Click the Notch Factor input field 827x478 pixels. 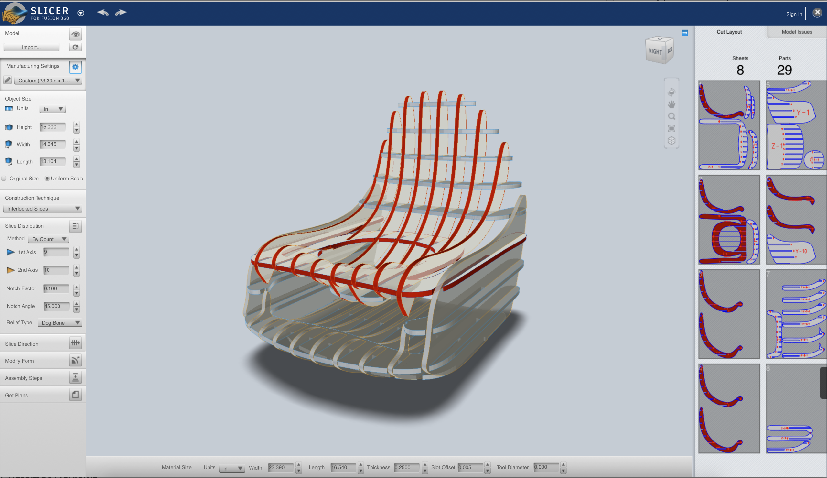pos(56,288)
